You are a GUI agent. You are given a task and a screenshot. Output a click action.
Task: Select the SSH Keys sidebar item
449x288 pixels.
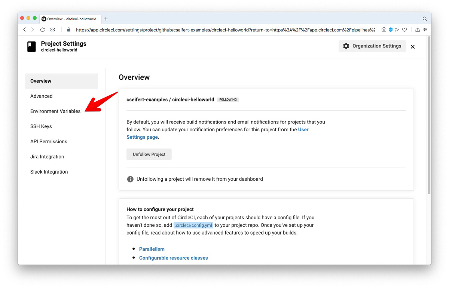pyautogui.click(x=41, y=126)
